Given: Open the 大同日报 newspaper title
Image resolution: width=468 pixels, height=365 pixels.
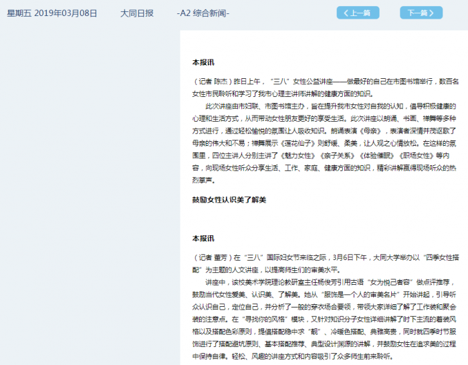Looking at the screenshot, I should click(x=136, y=13).
